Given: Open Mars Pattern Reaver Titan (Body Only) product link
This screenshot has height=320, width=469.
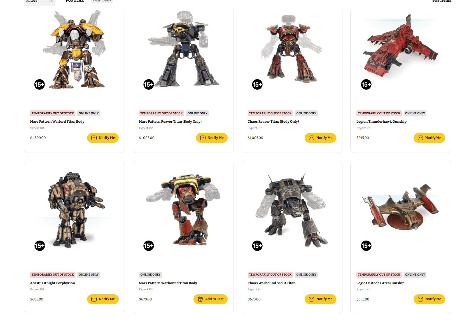Looking at the screenshot, I should 170,122.
